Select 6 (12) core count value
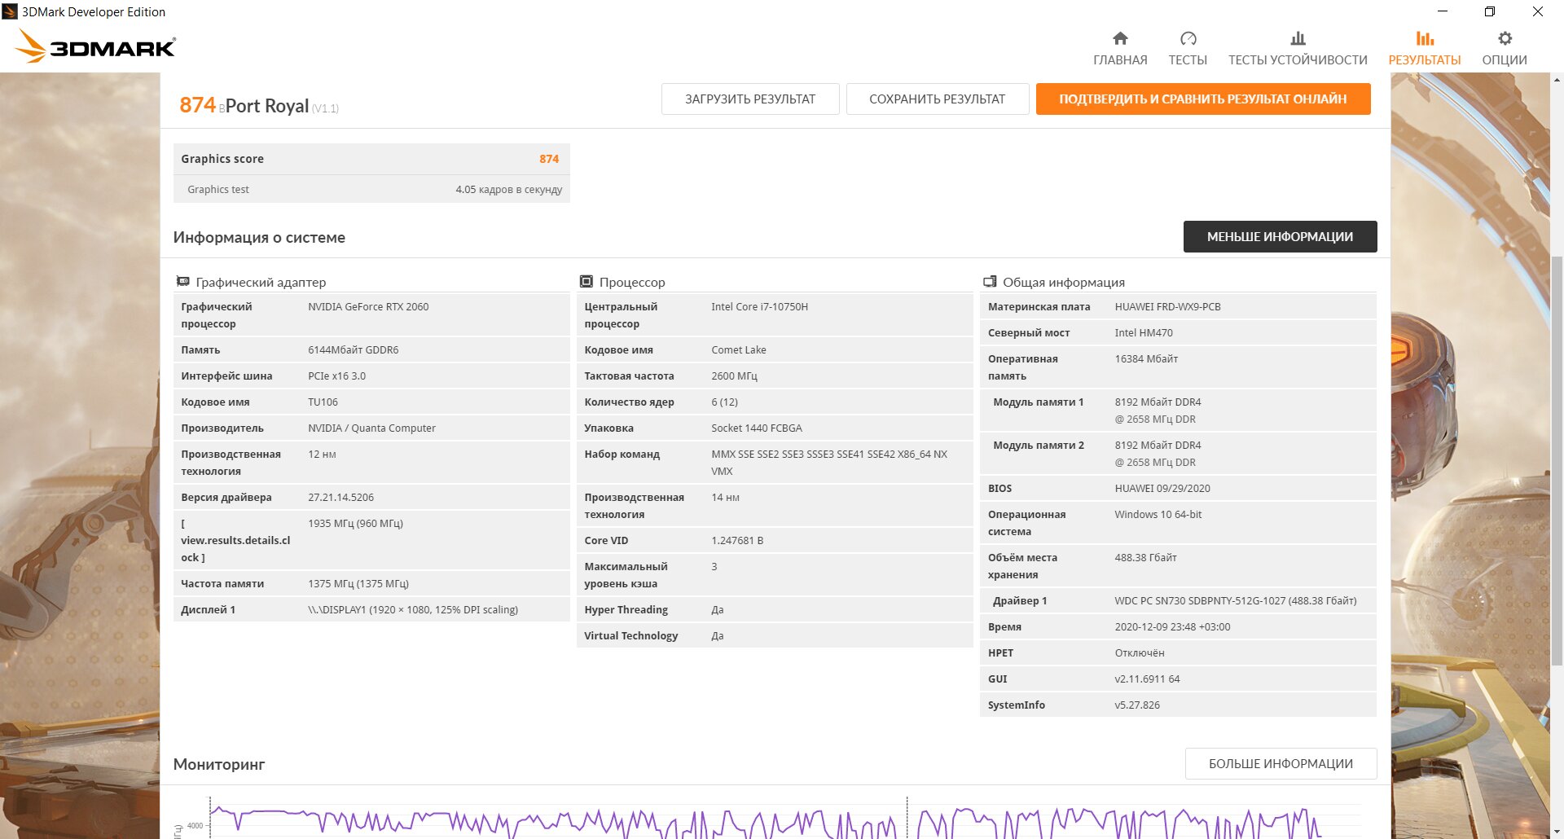1564x839 pixels. 724,402
